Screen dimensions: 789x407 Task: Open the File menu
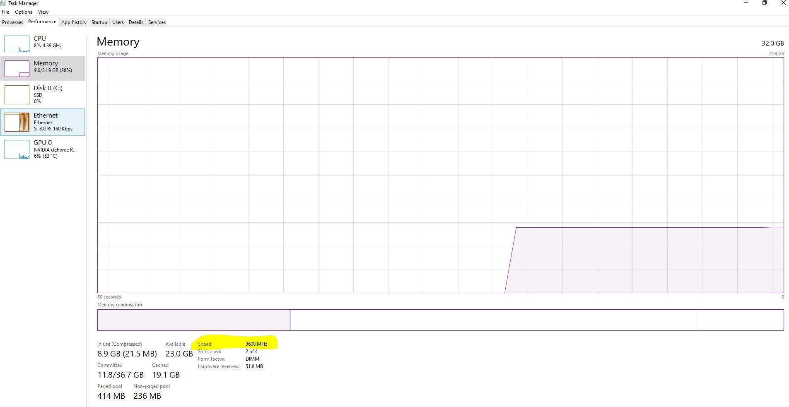[5, 12]
